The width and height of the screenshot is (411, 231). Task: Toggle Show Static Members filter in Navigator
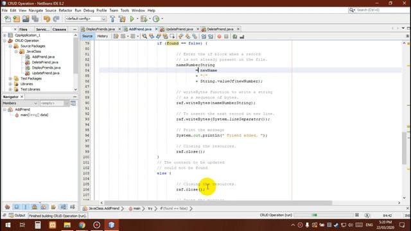point(26,207)
